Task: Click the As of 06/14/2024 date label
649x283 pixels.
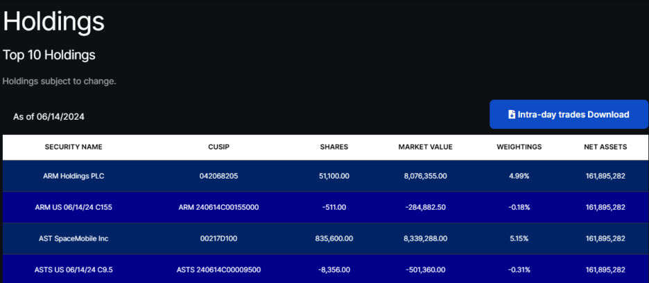Action: click(x=49, y=117)
